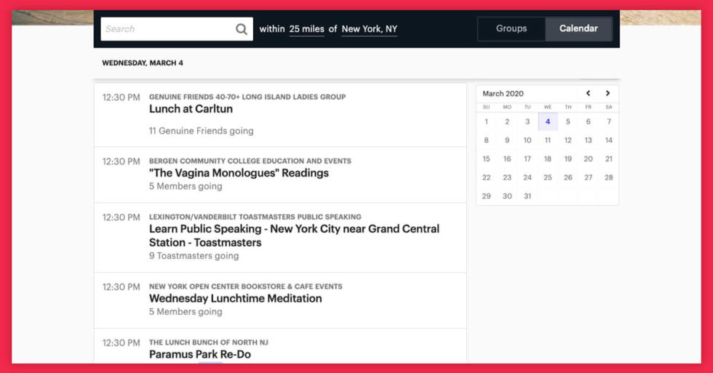
Task: Select March 18 in calendar
Action: click(x=548, y=159)
